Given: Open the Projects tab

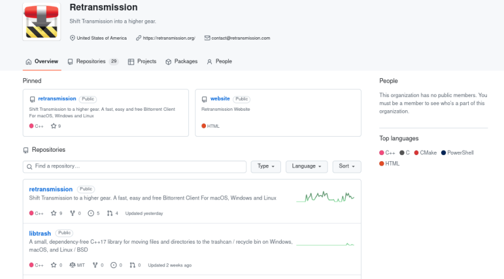Looking at the screenshot, I should coord(142,61).
